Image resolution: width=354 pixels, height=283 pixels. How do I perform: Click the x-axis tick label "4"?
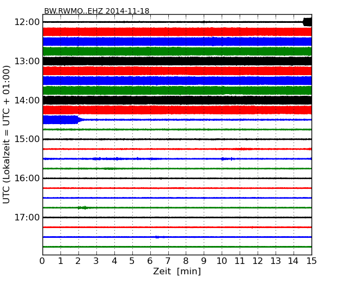point(114,261)
